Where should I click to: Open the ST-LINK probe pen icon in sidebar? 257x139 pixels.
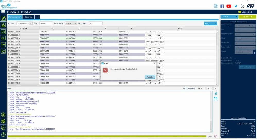[3, 128]
